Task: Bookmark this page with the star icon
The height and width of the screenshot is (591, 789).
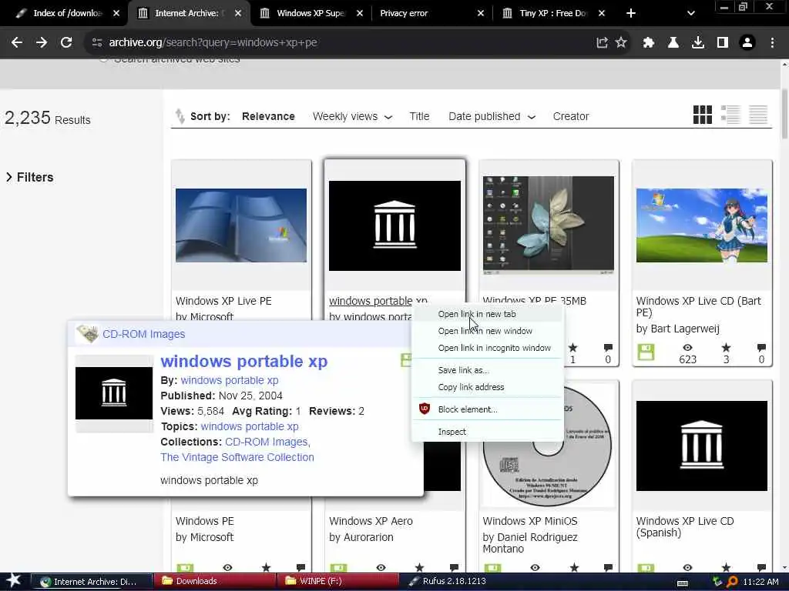Action: [621, 43]
